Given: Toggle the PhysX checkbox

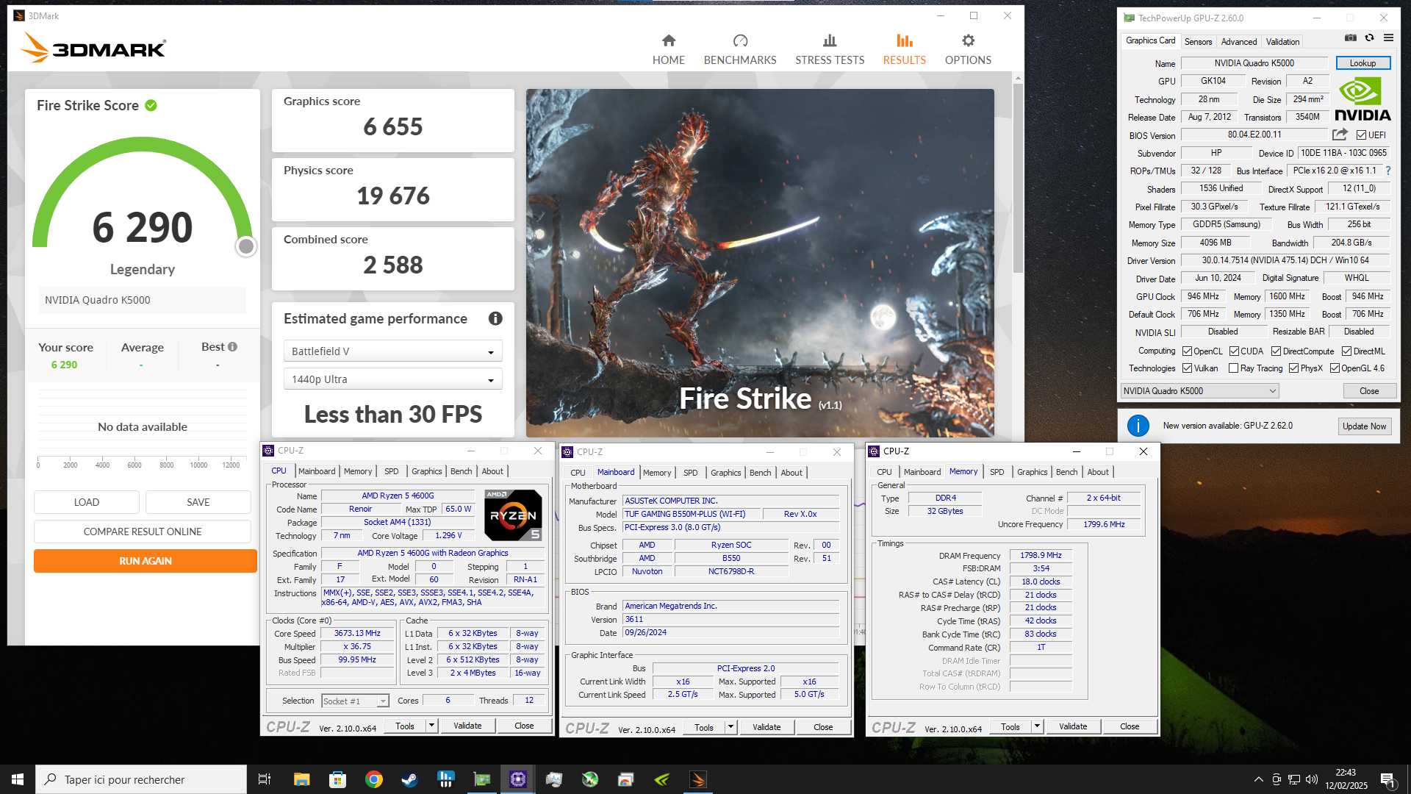Looking at the screenshot, I should 1293,368.
